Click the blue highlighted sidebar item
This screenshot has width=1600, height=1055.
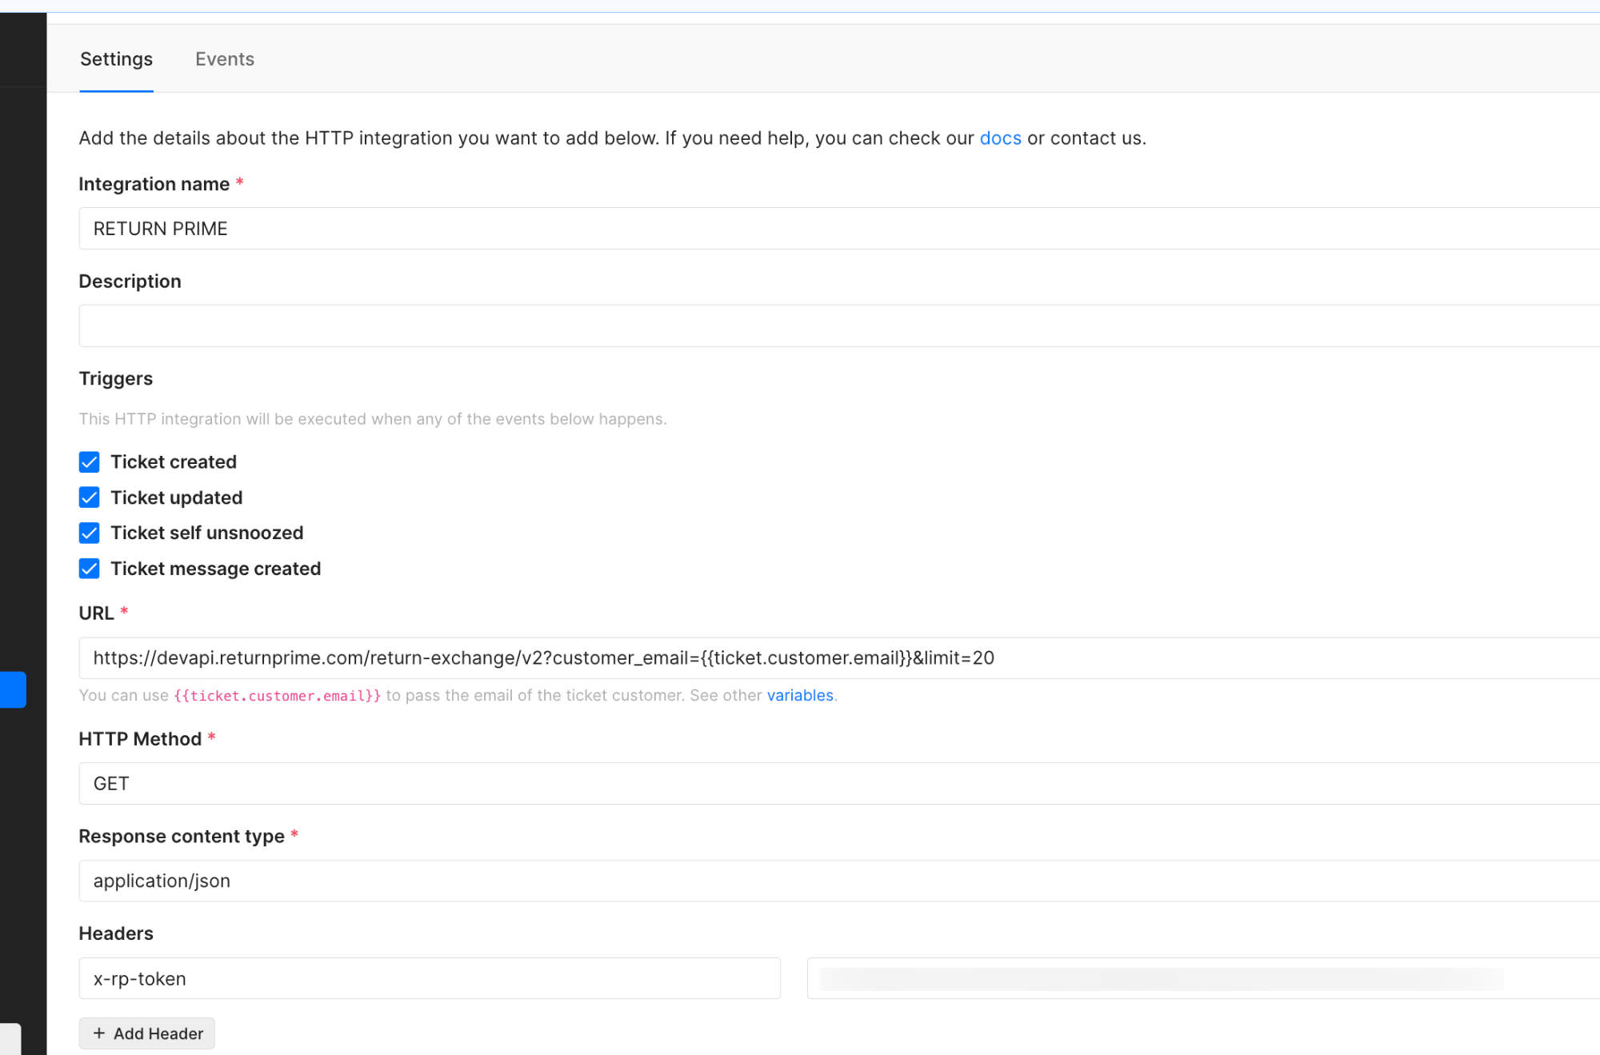click(13, 689)
